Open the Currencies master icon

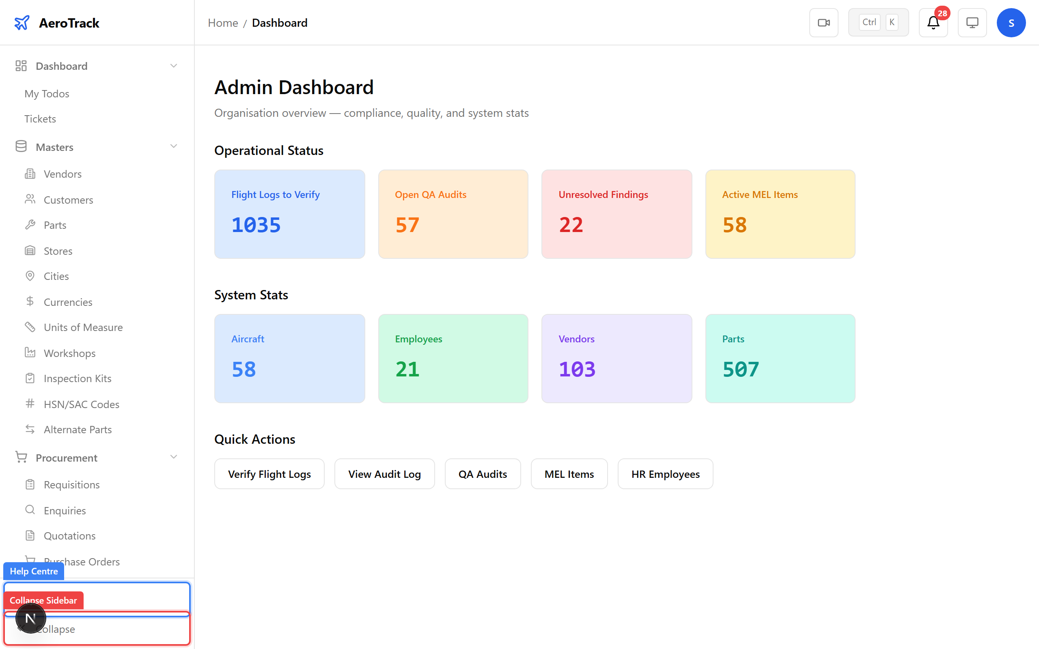(x=30, y=301)
